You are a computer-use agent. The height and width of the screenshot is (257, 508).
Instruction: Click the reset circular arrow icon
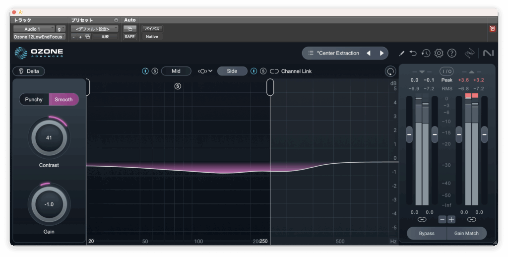390,71
